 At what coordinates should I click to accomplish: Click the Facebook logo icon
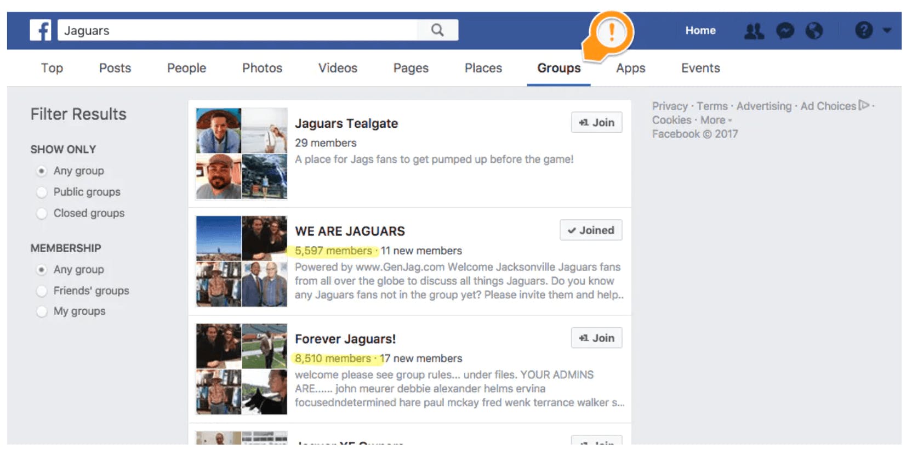point(41,30)
